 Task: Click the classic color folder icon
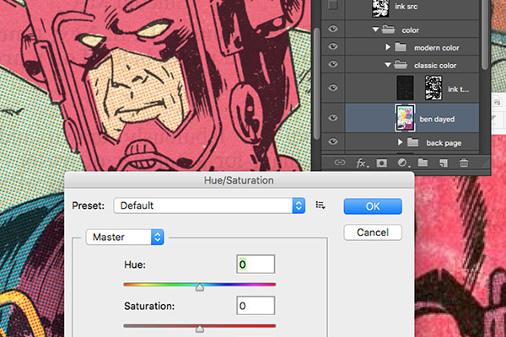(401, 65)
